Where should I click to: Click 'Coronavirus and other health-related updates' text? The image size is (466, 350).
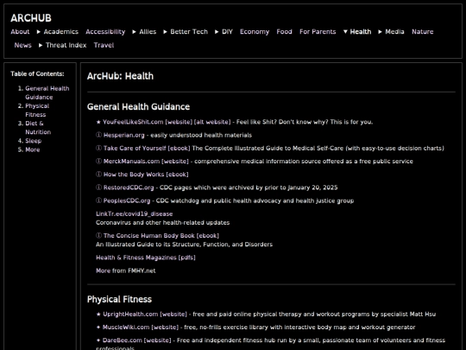pyautogui.click(x=162, y=223)
